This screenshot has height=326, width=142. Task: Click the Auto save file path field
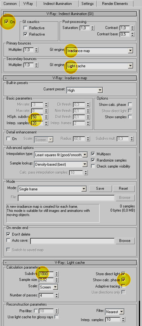click(x=72, y=241)
